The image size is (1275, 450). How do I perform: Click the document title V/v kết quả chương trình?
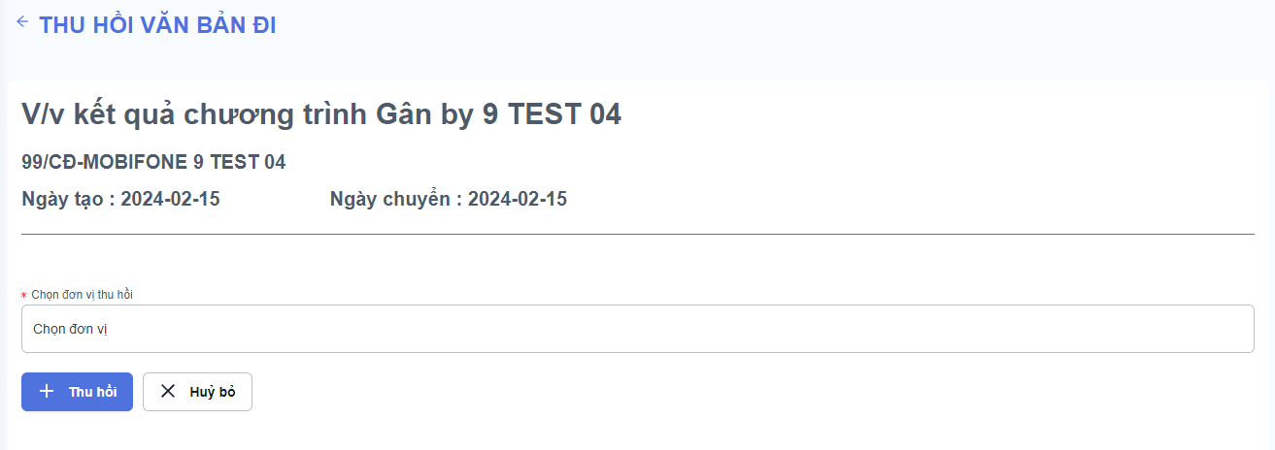tap(193, 114)
